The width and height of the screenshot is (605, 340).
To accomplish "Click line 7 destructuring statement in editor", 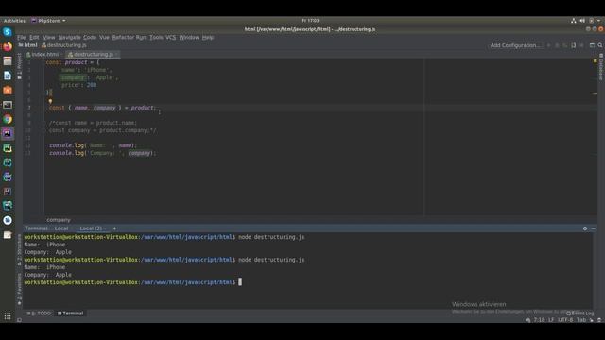I will pos(102,108).
